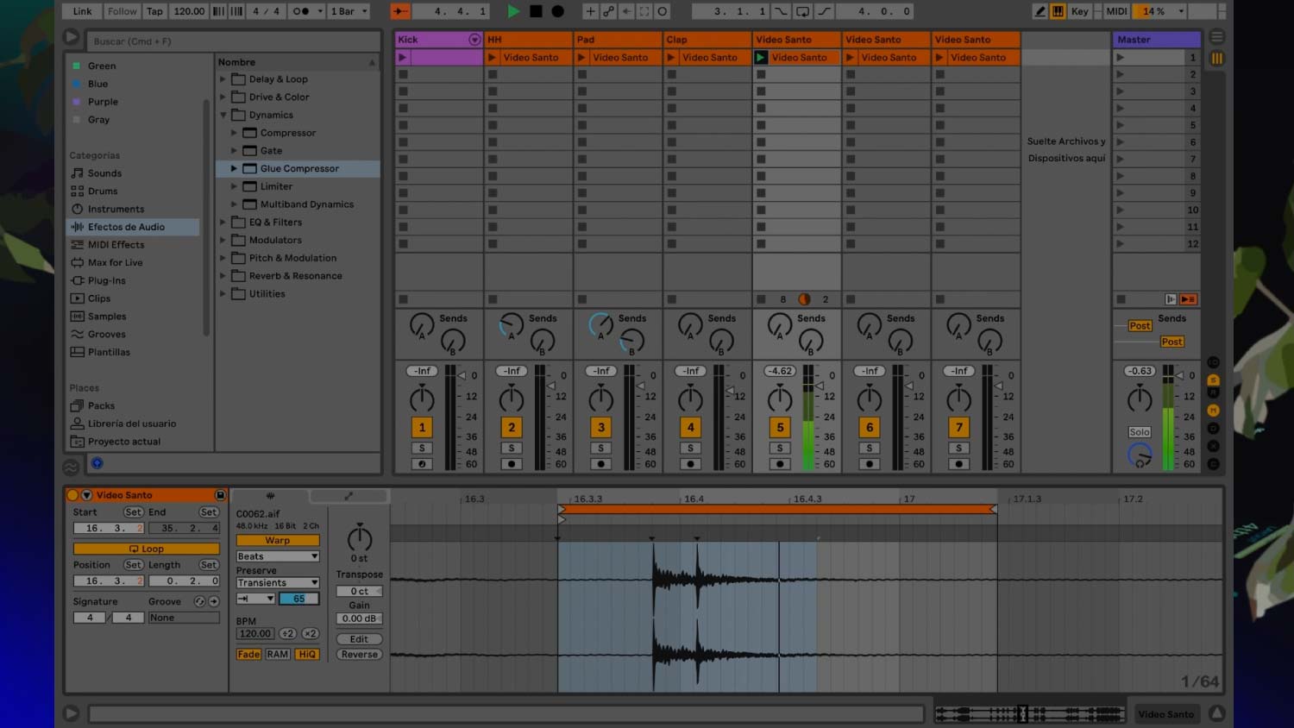Show or hide browser arrow icon
1294x728 pixels.
coord(72,38)
